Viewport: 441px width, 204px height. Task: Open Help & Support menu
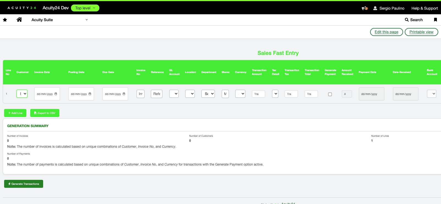click(x=425, y=8)
